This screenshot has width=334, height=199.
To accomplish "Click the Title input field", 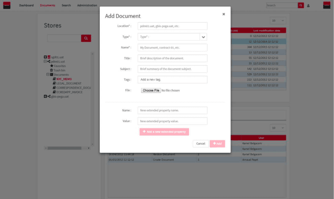I will pyautogui.click(x=172, y=58).
